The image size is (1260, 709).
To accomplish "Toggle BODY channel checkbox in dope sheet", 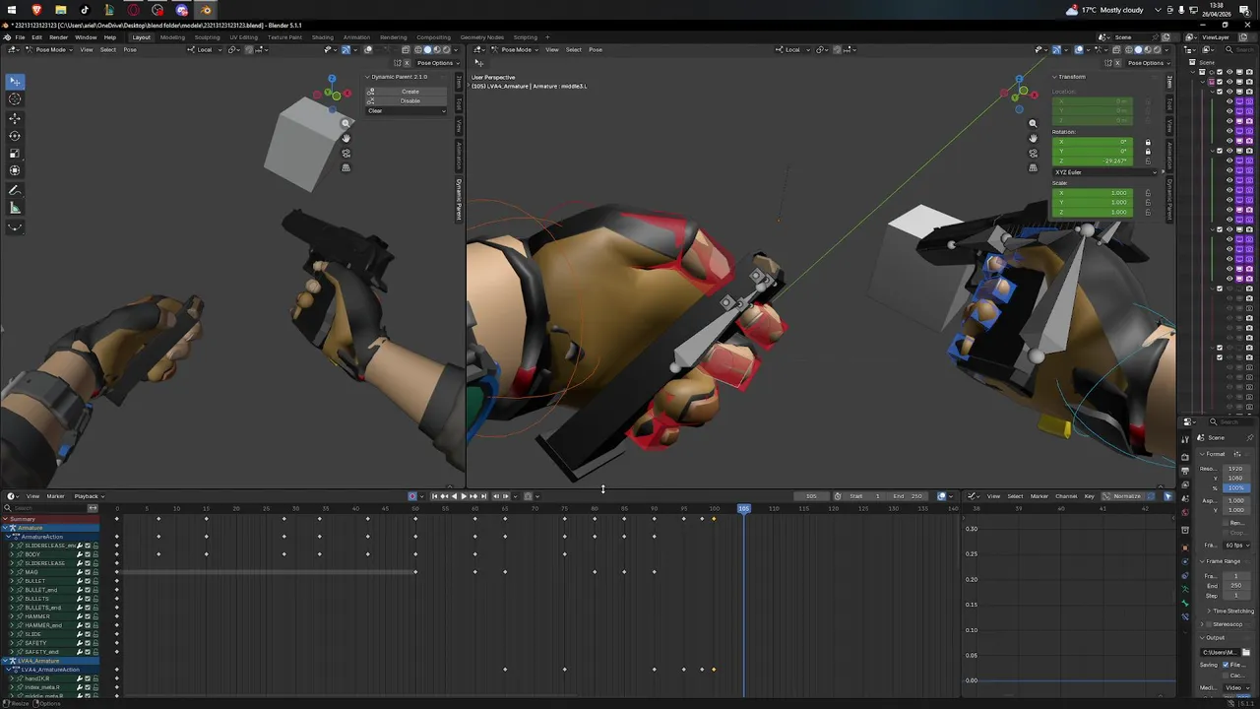I will click(x=88, y=554).
